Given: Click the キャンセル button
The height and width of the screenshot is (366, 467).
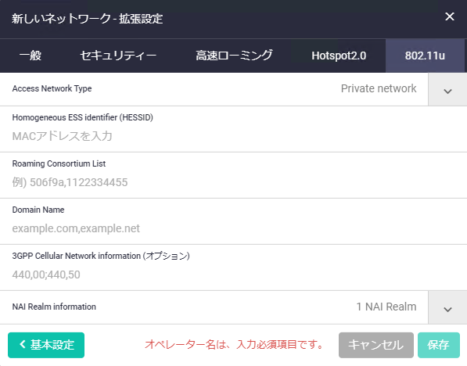Looking at the screenshot, I should click(x=375, y=345).
